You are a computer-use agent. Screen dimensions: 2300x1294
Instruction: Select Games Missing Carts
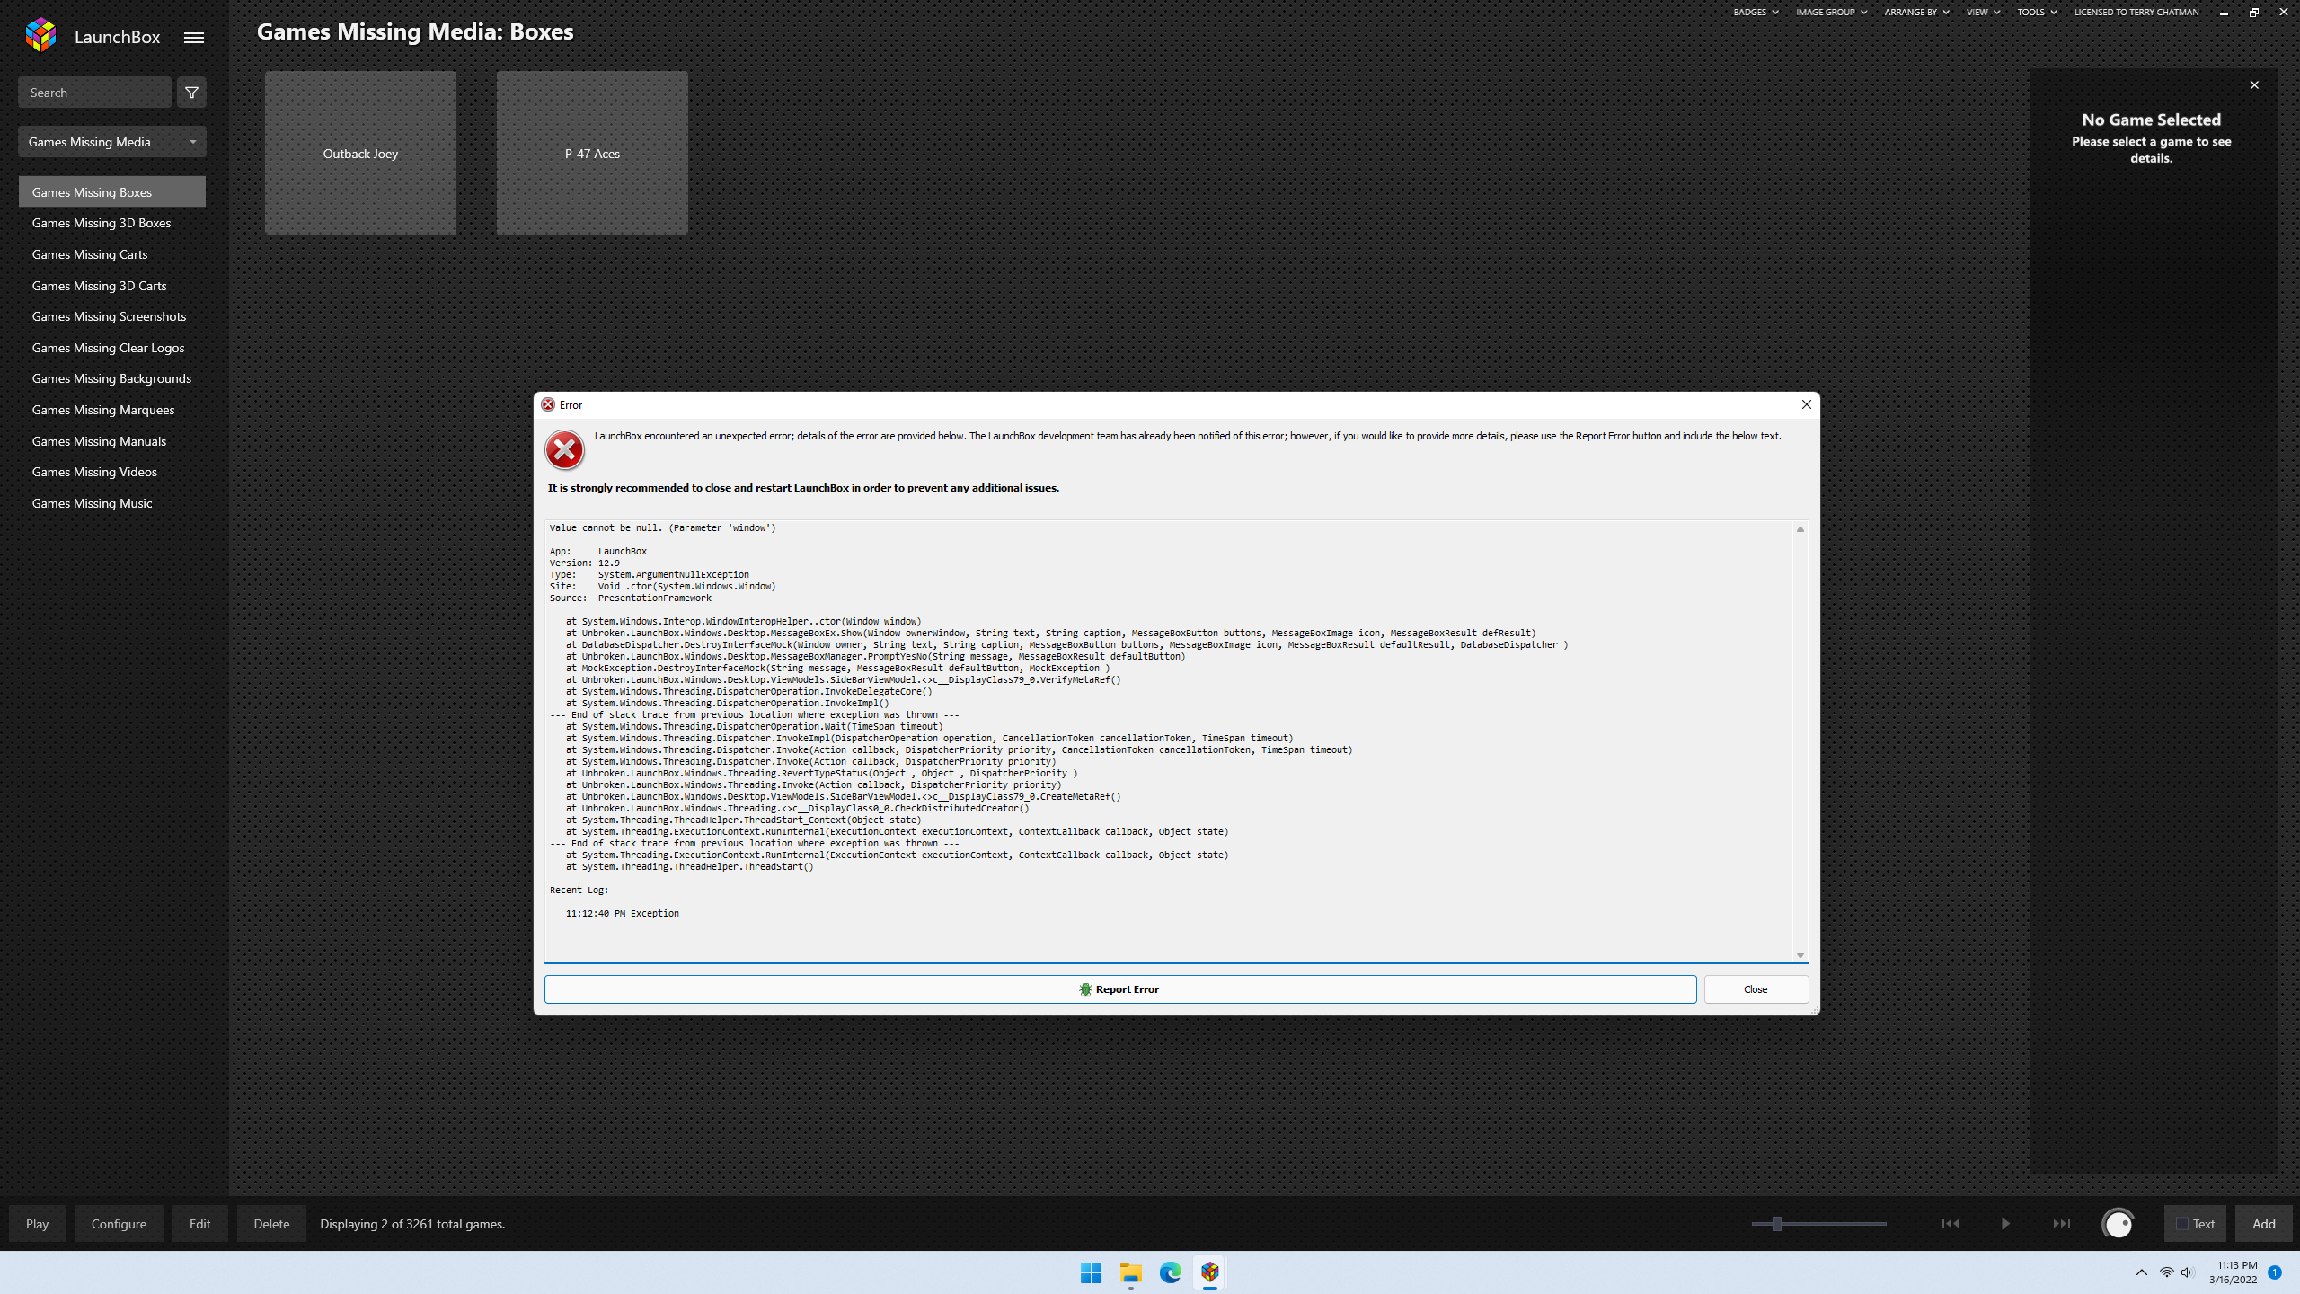tap(112, 254)
